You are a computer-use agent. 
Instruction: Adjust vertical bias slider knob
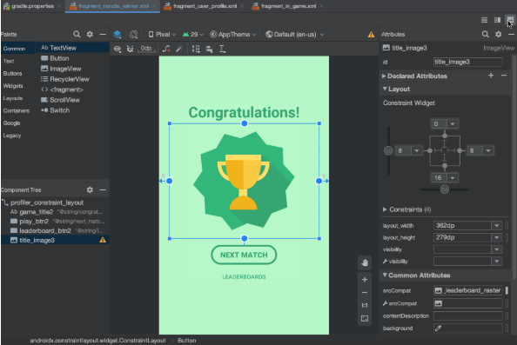[x=388, y=150]
